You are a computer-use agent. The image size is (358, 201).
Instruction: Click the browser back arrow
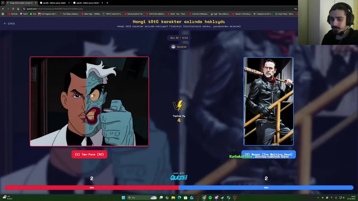[3, 9]
